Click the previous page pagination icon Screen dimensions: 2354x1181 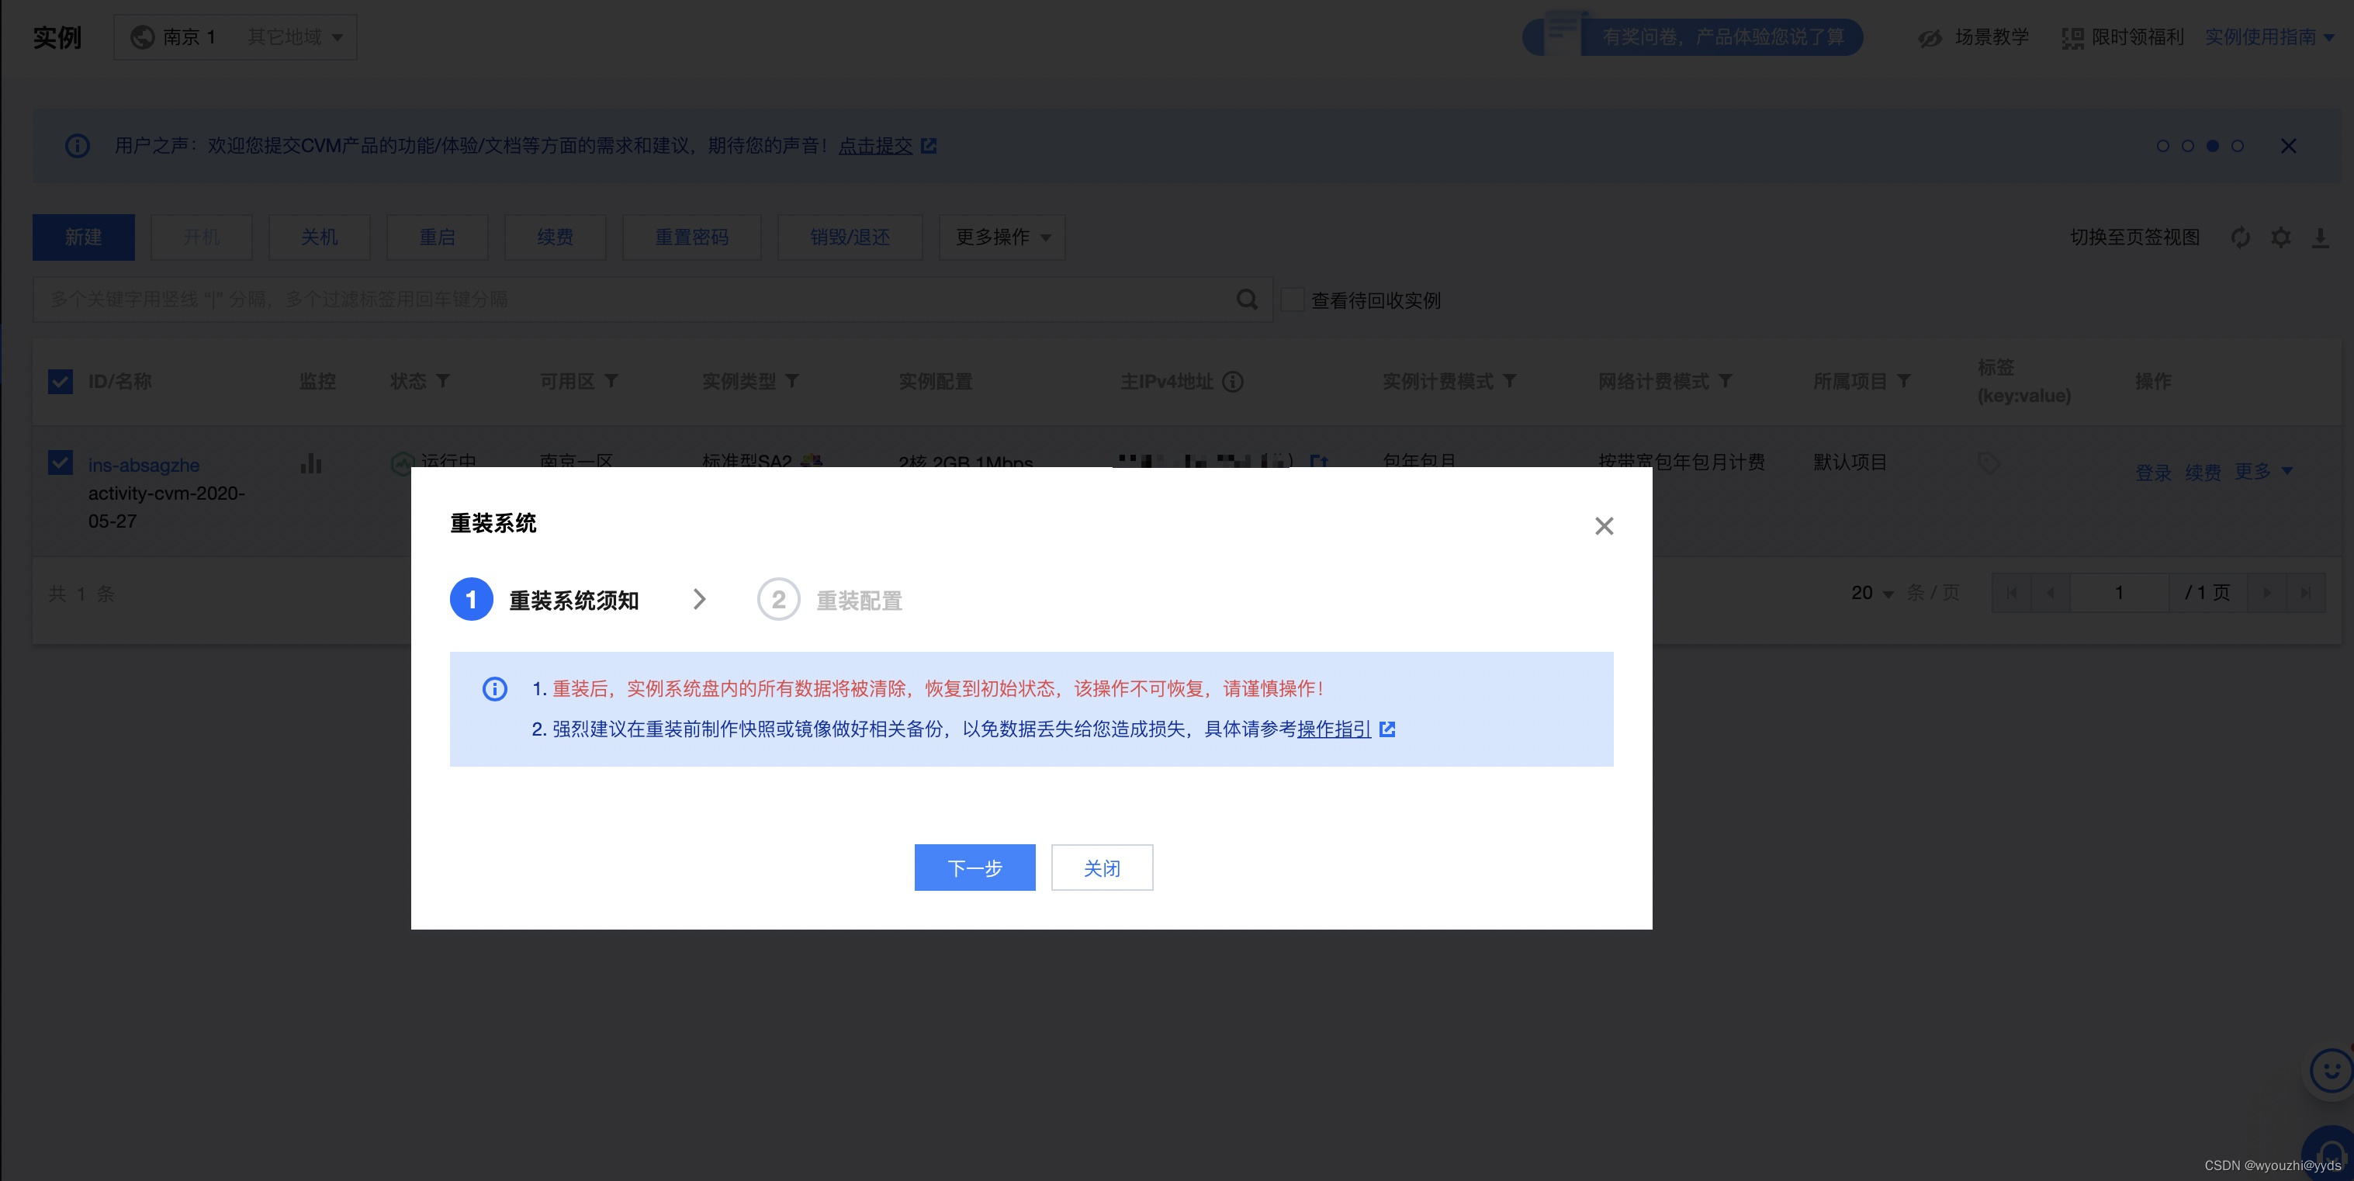point(2050,592)
